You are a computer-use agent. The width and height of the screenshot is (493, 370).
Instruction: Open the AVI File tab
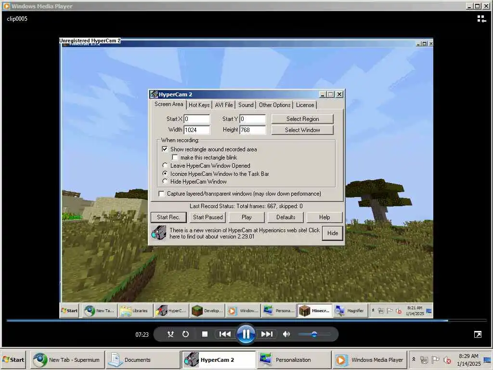point(224,105)
